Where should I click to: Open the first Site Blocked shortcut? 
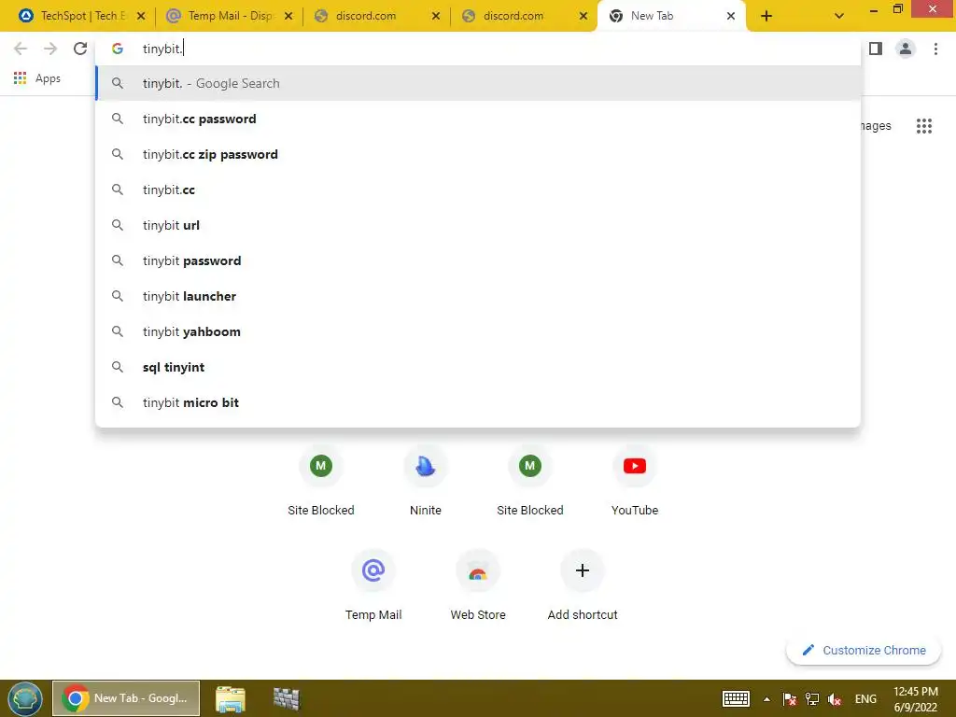[321, 481]
